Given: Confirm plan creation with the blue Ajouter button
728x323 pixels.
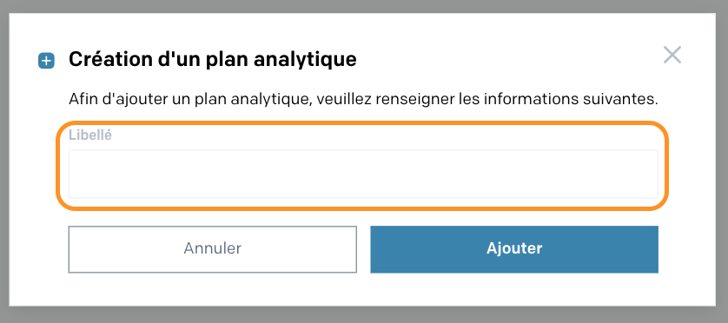Looking at the screenshot, I should (514, 249).
